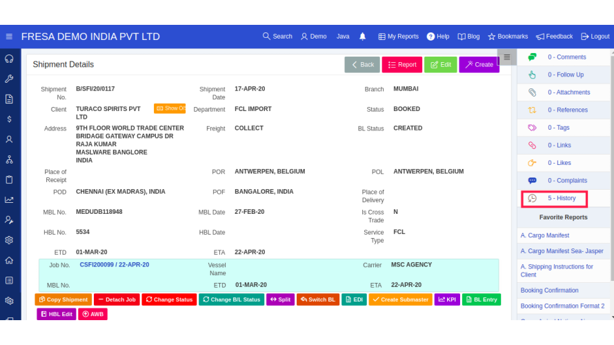The width and height of the screenshot is (614, 345).
Task: Click the Detach Job button
Action: pos(117,299)
